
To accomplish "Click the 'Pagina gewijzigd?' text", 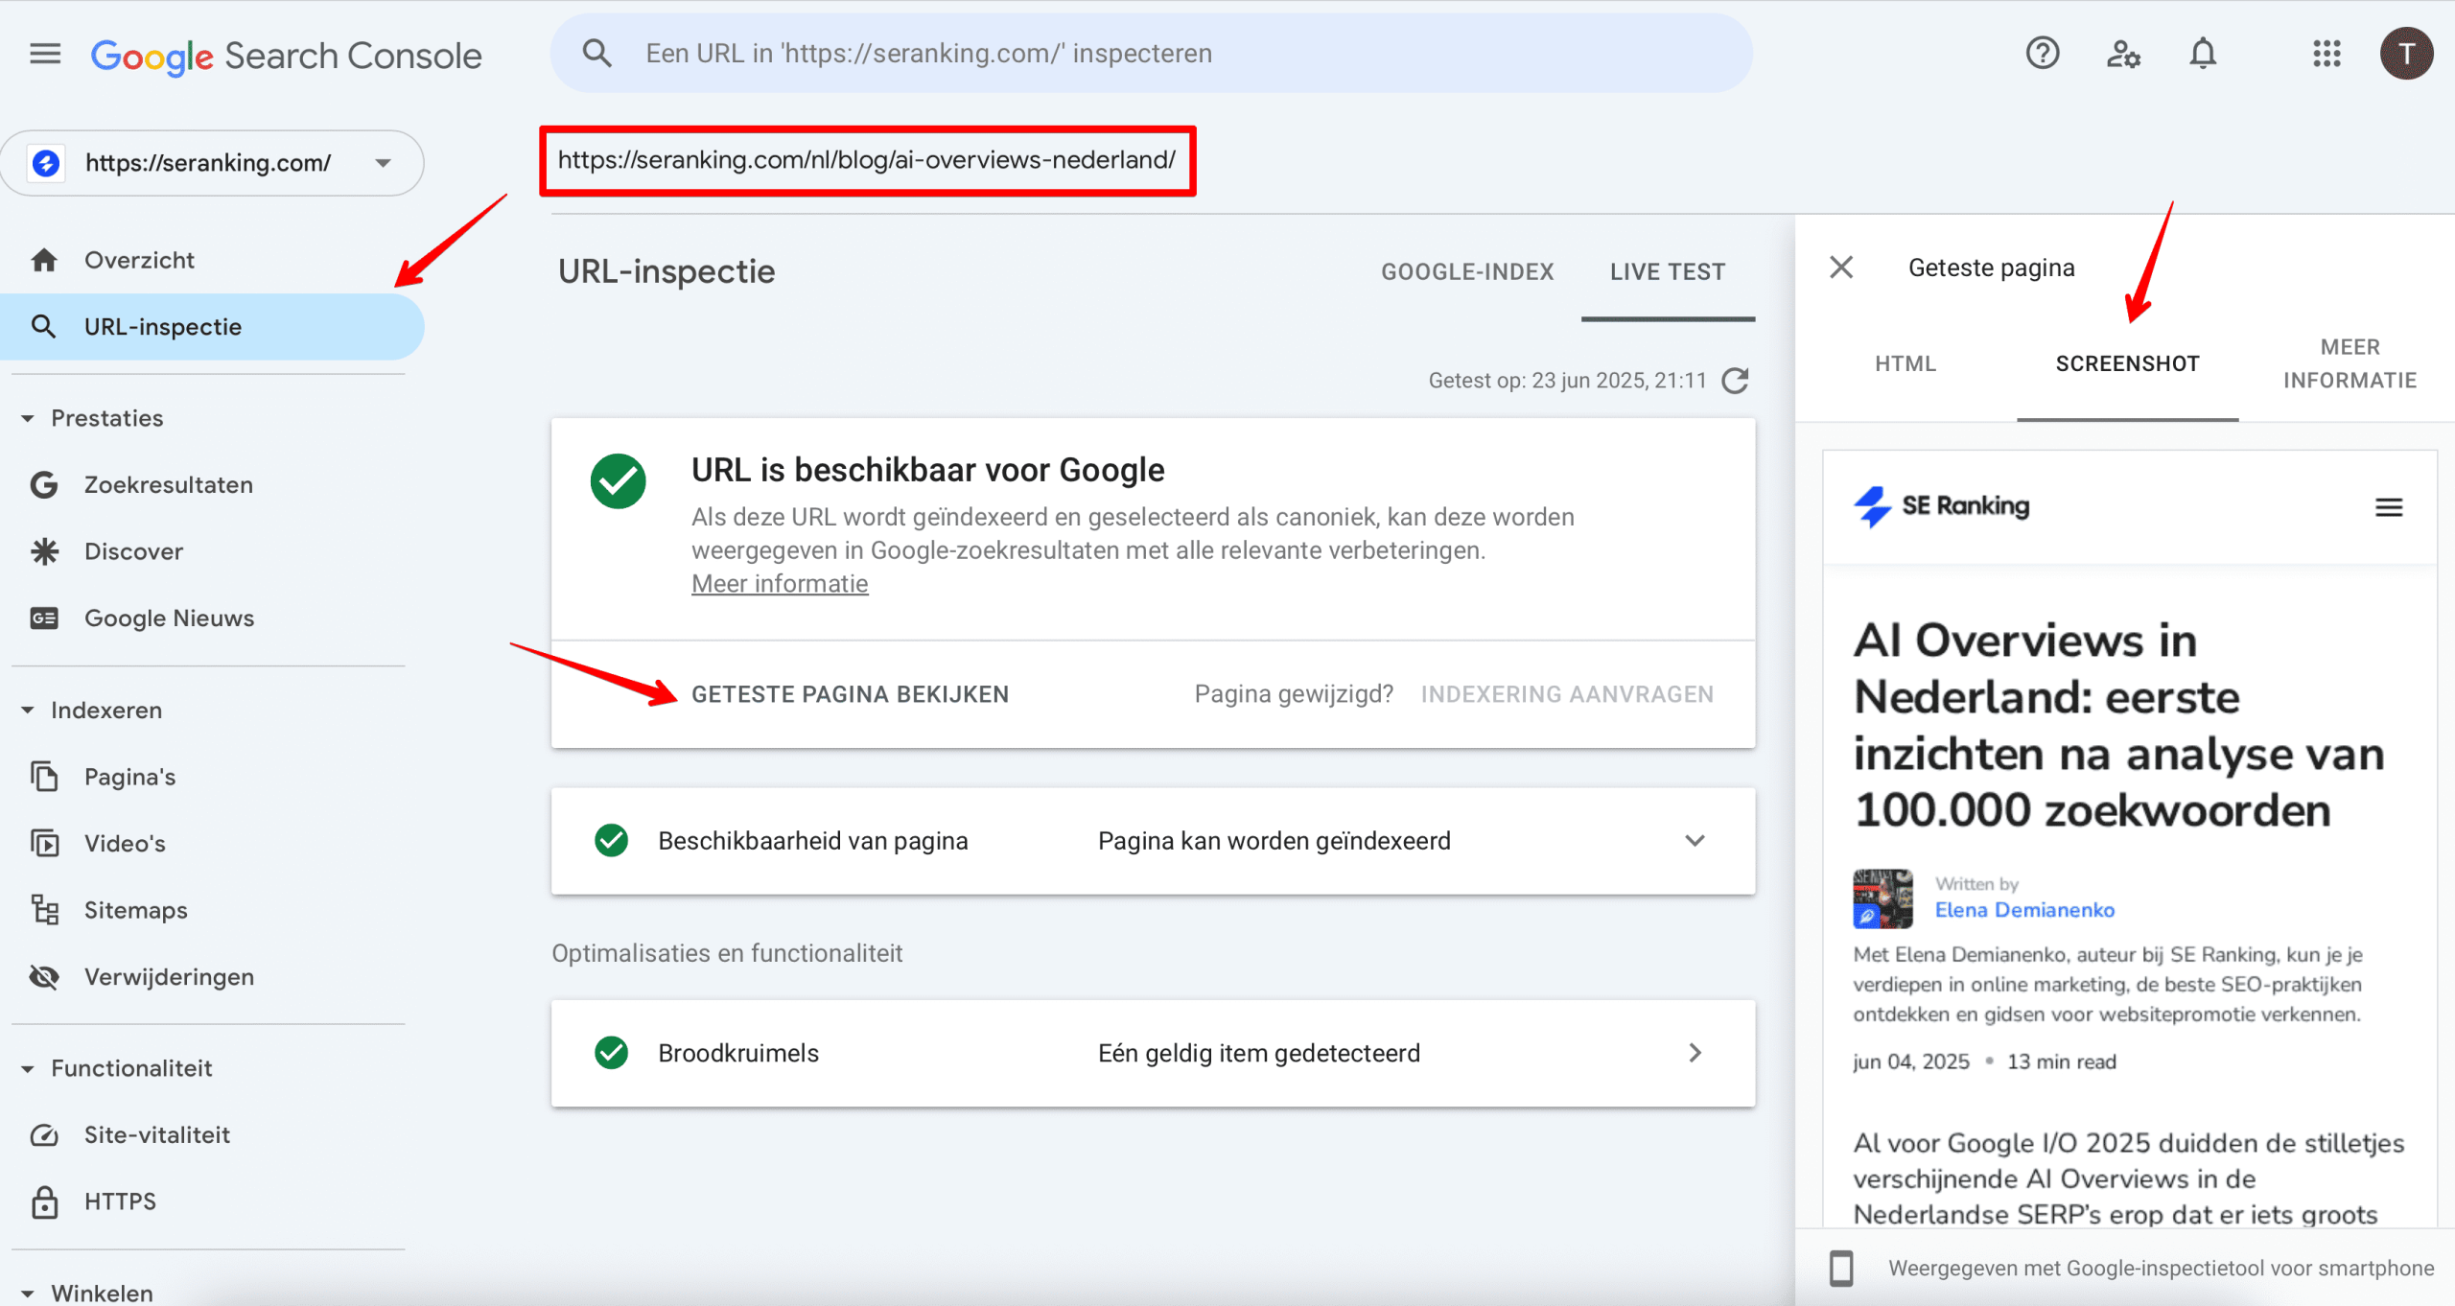I will (1294, 694).
